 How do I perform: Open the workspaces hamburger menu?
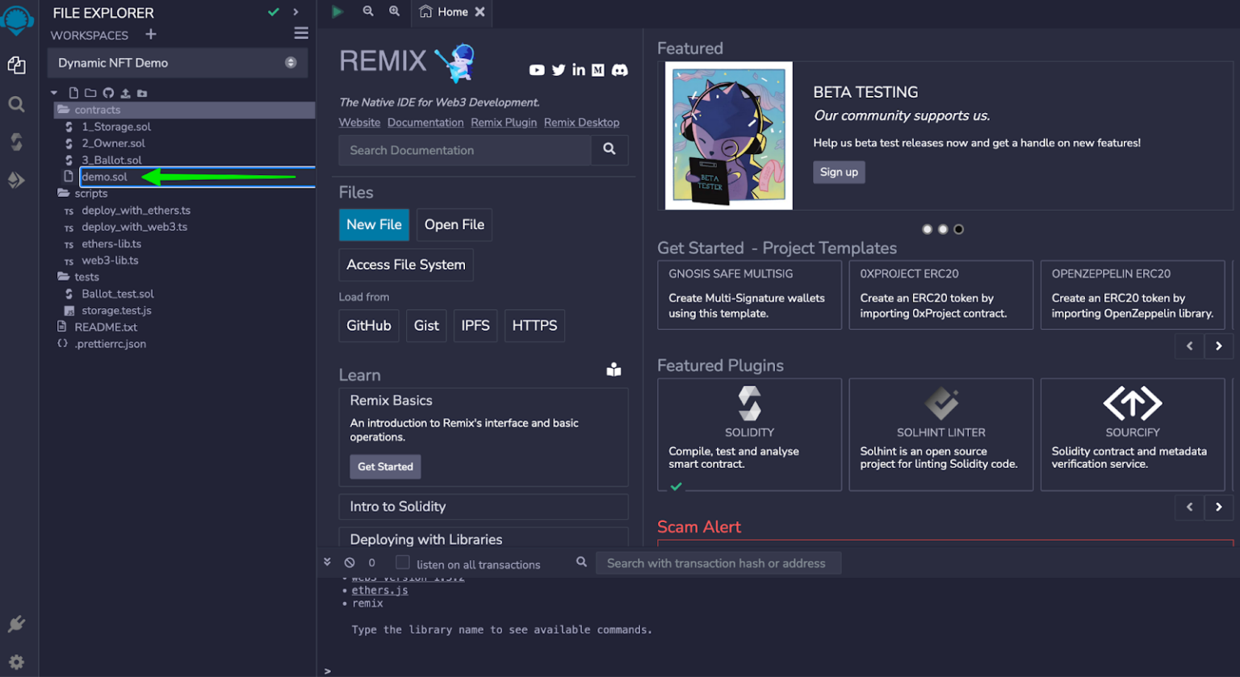[x=302, y=32]
